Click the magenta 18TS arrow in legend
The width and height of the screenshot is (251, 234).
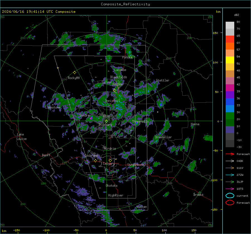230,189
